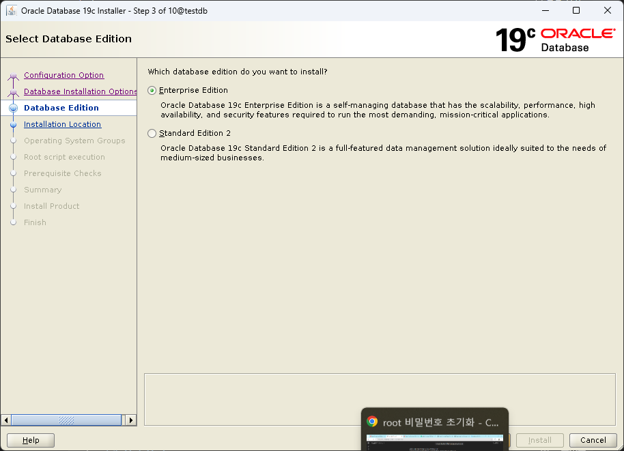
Task: Click the Enterprise Edition description text
Action: (x=378, y=110)
